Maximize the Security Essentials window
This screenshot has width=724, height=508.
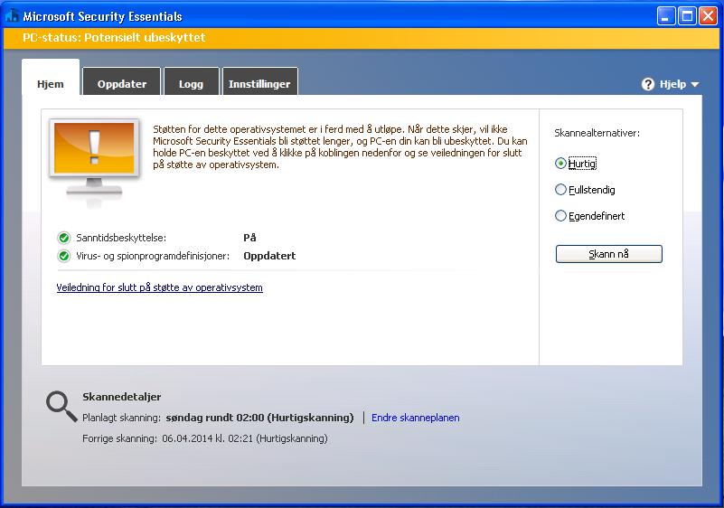[687, 16]
